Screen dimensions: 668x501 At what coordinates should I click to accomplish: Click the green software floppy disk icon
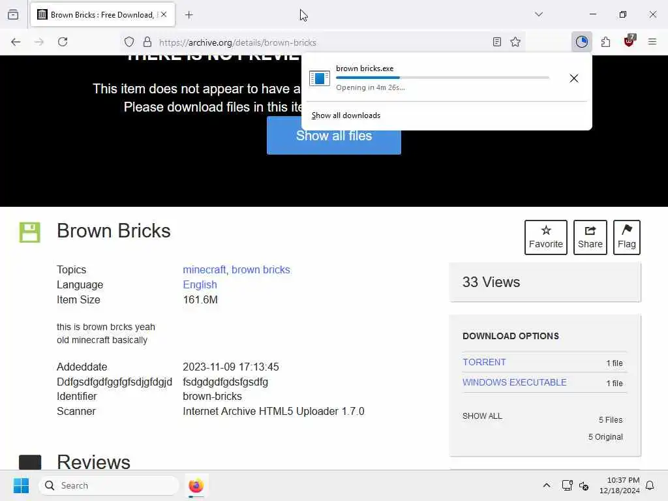pos(30,232)
